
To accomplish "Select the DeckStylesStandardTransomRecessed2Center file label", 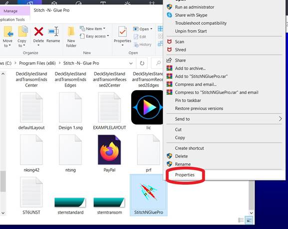I will coord(110,80).
